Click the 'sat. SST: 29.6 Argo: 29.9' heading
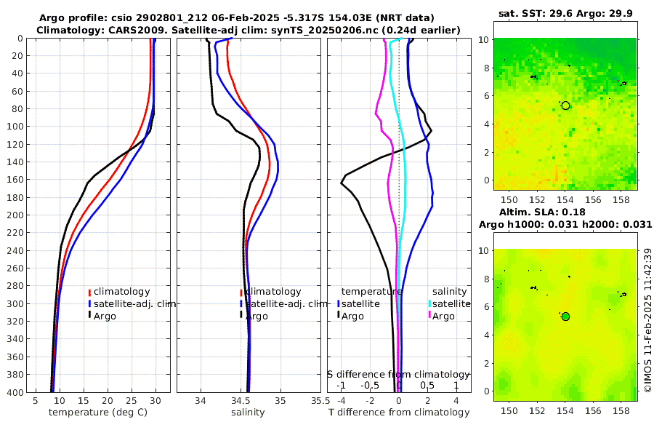The height and width of the screenshot is (422, 654). coord(565,13)
